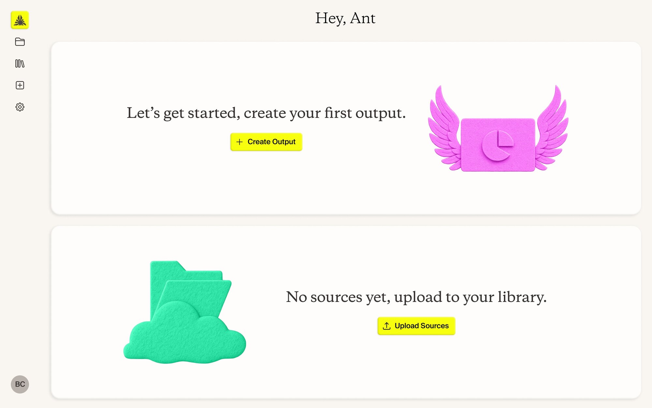Click "Let's get started, create your first output." text
Screen dimensions: 652x408
click(266, 113)
